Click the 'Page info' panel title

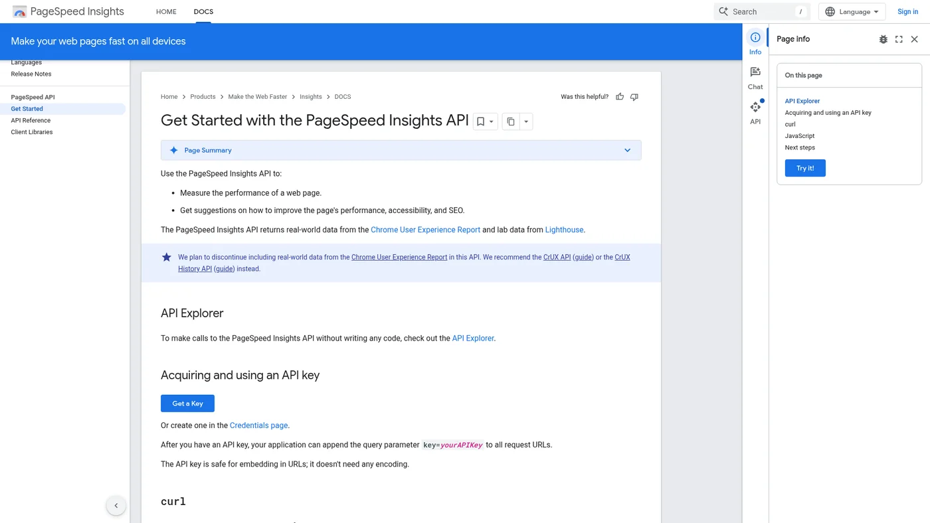coord(793,39)
